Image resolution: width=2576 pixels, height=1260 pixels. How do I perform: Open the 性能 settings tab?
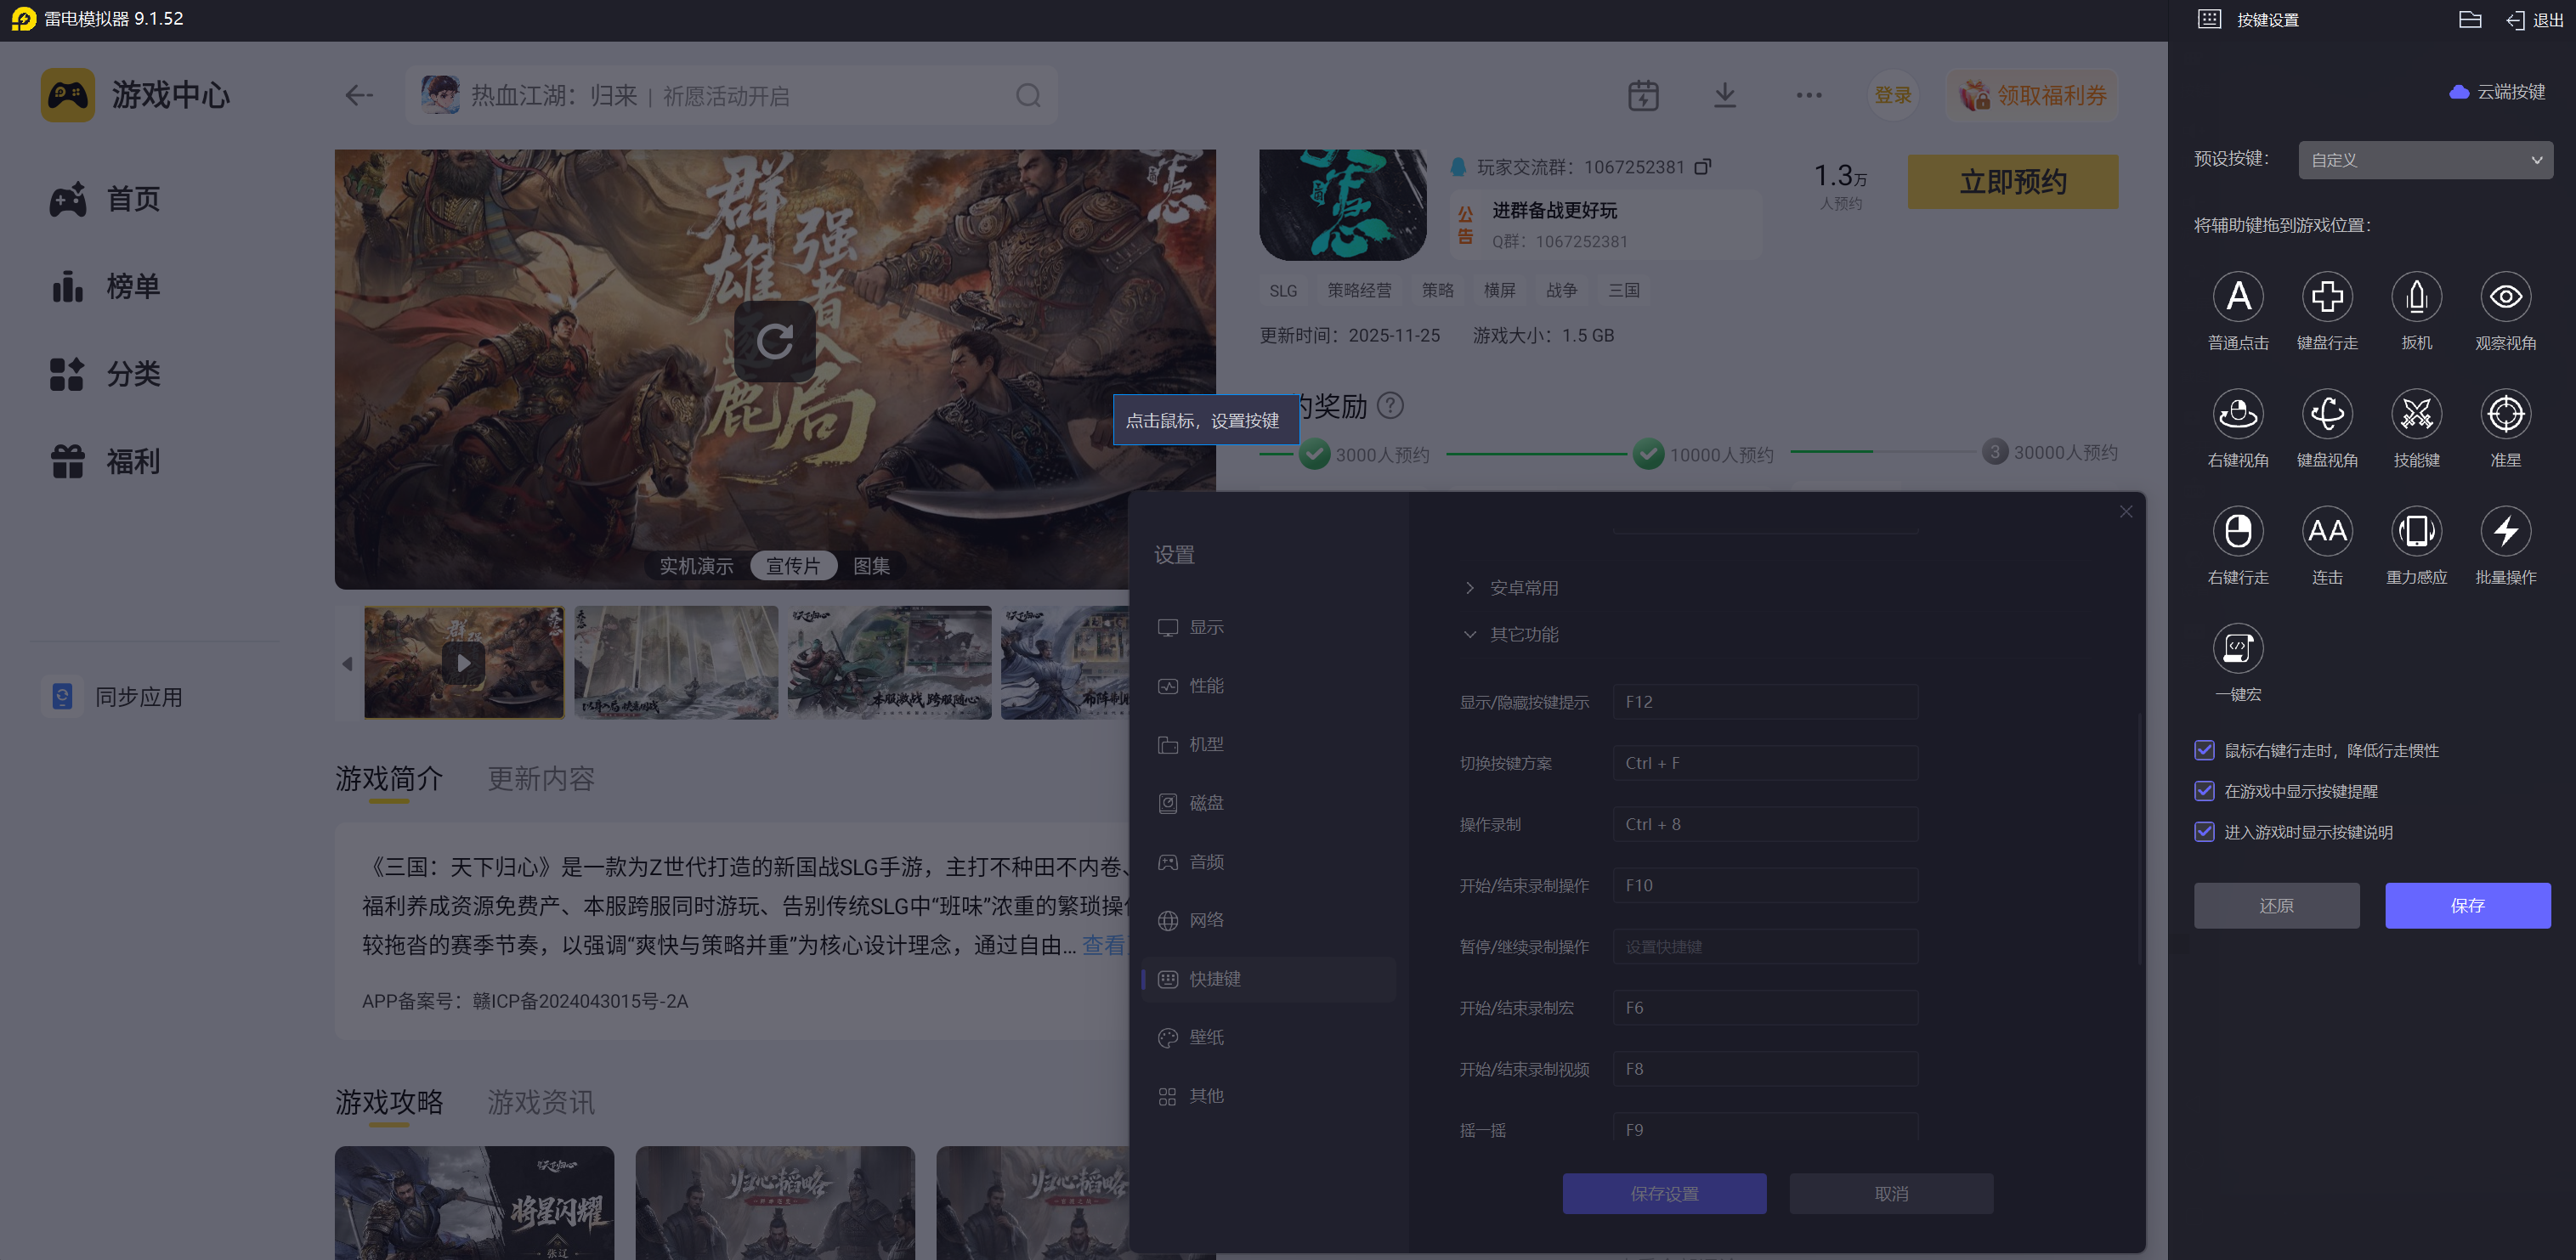(x=1206, y=686)
